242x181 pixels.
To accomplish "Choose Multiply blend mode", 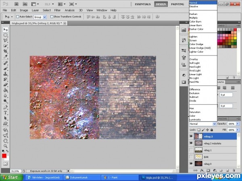I will (x=194, y=18).
